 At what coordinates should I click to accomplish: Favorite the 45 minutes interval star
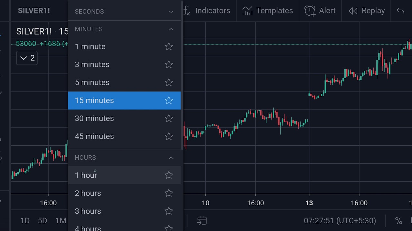pyautogui.click(x=169, y=136)
